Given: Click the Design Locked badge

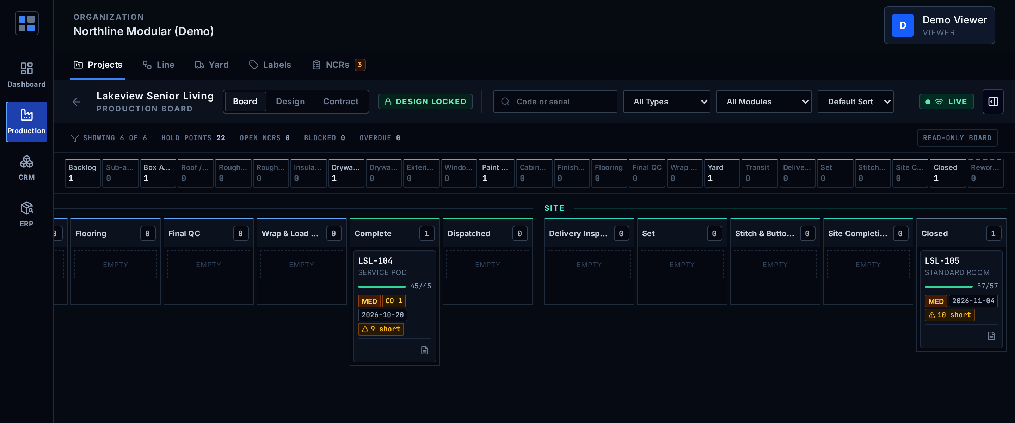Looking at the screenshot, I should (x=425, y=102).
